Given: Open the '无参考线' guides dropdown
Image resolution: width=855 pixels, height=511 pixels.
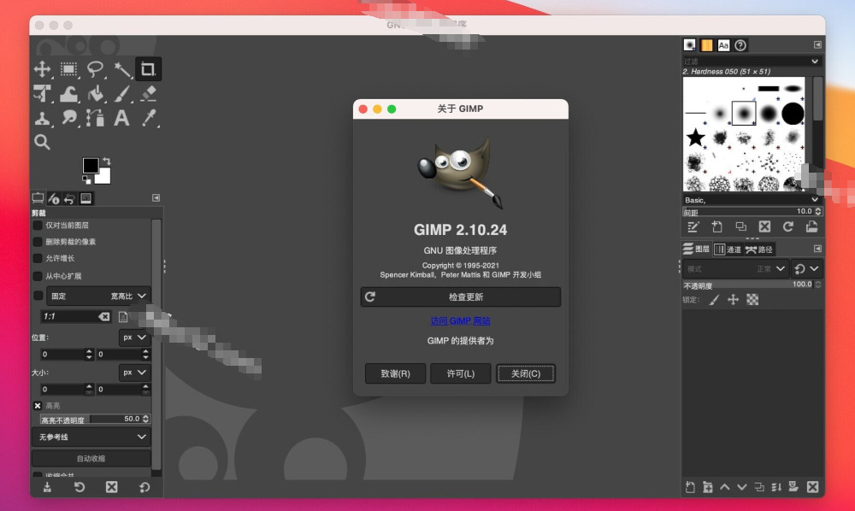Looking at the screenshot, I should (91, 437).
